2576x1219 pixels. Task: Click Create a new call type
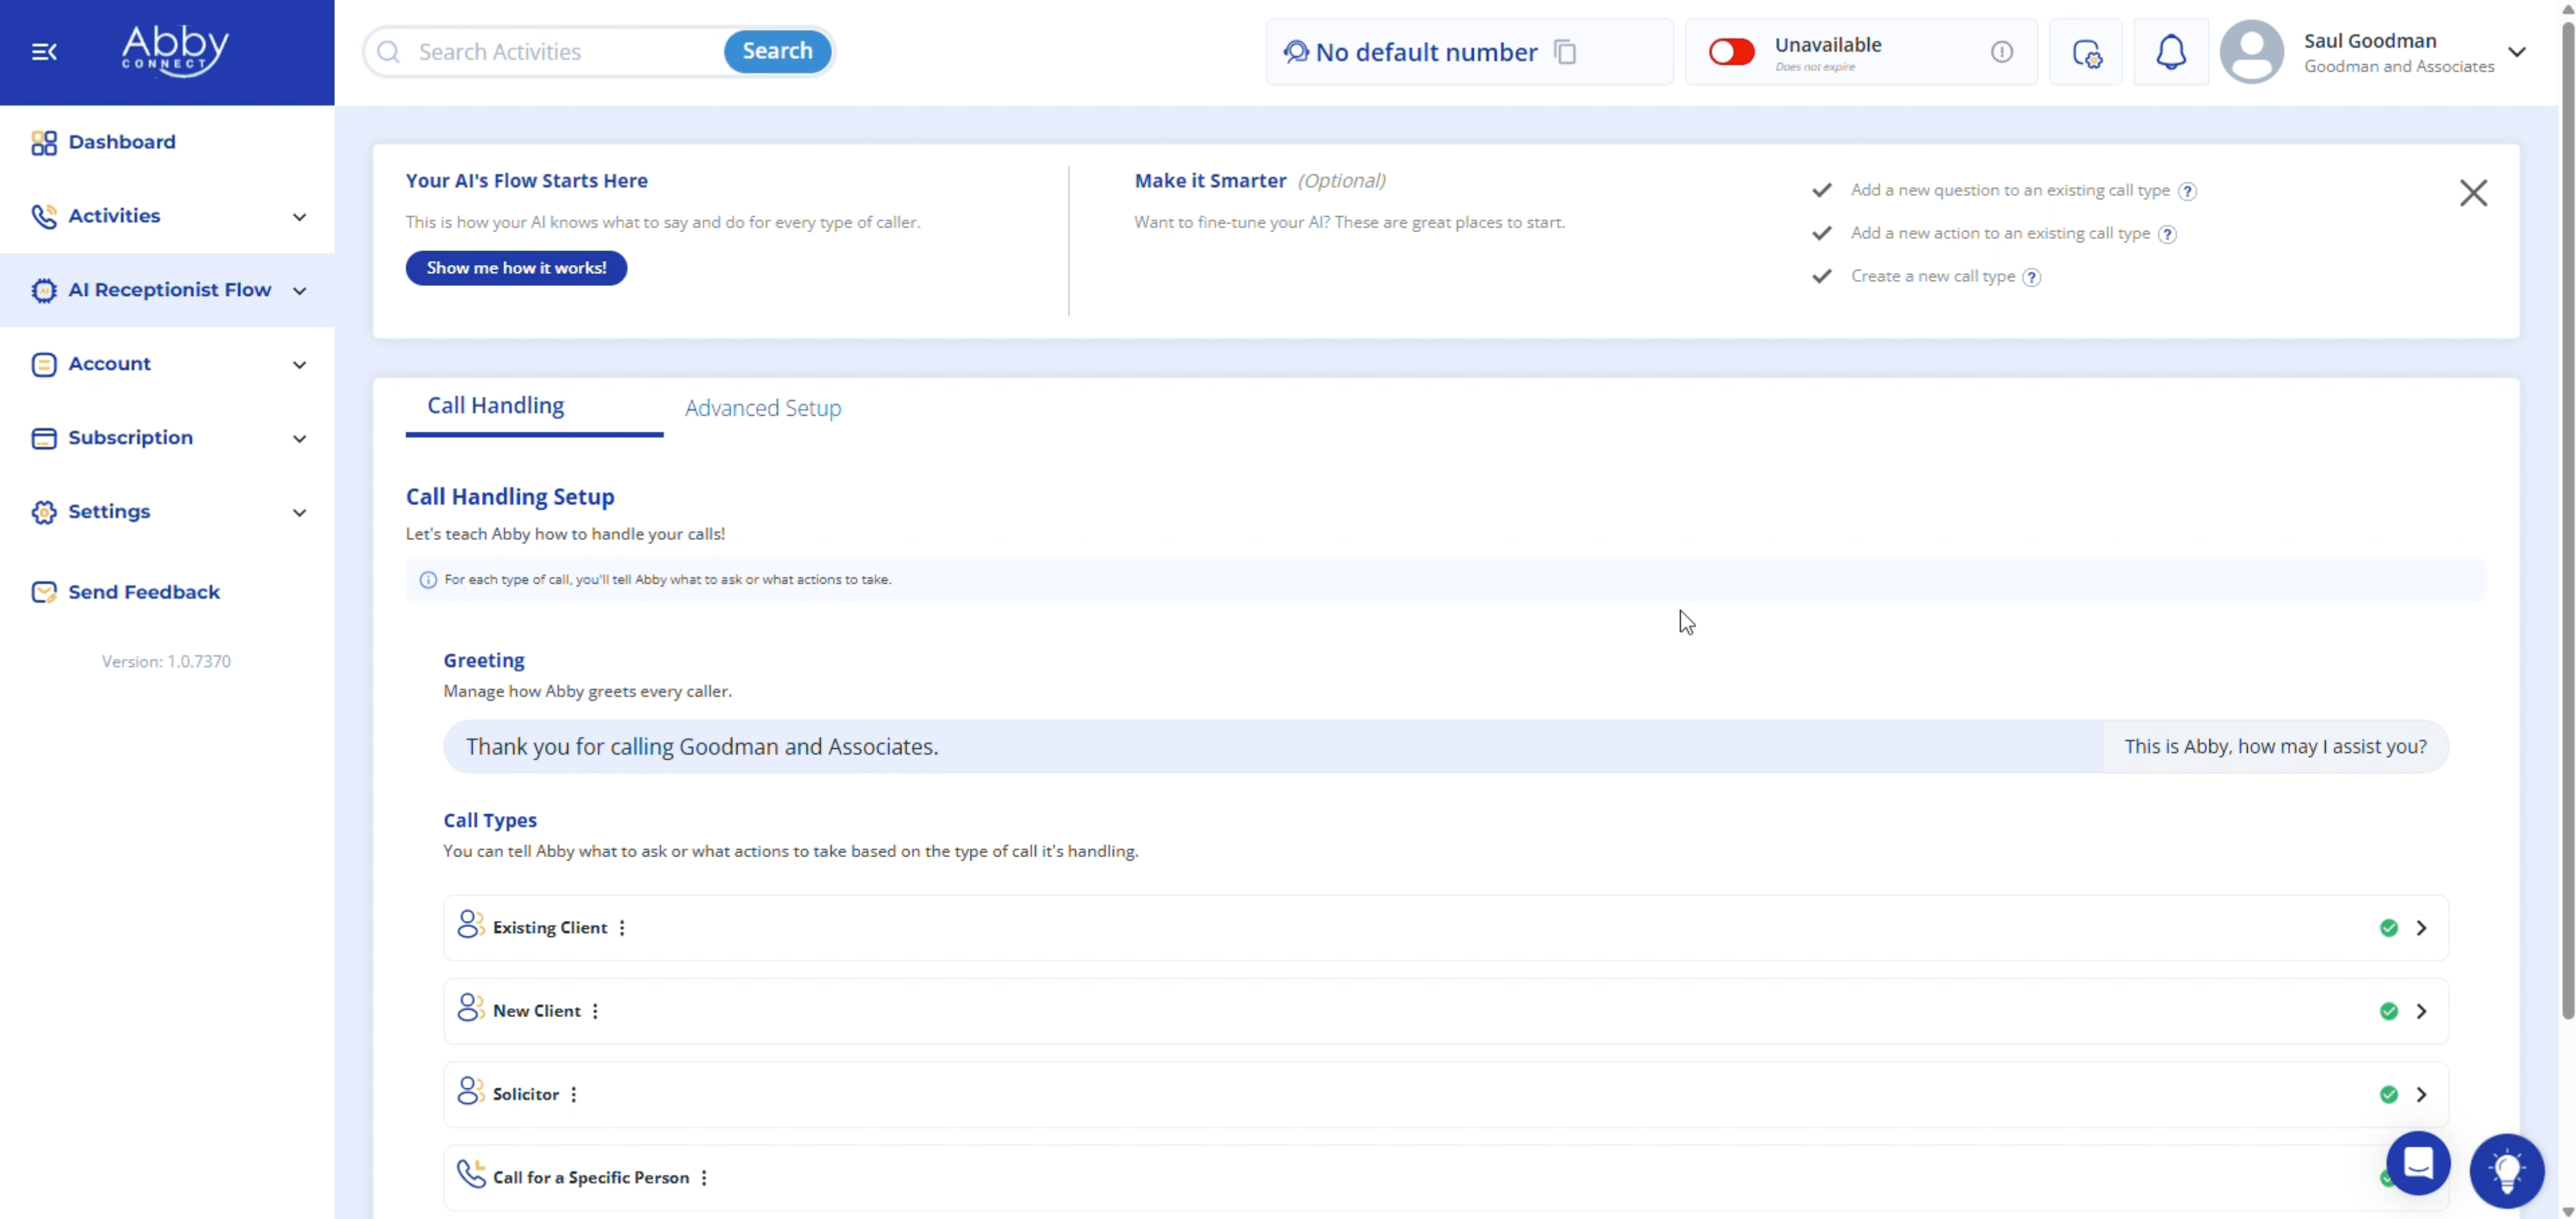click(x=1932, y=276)
